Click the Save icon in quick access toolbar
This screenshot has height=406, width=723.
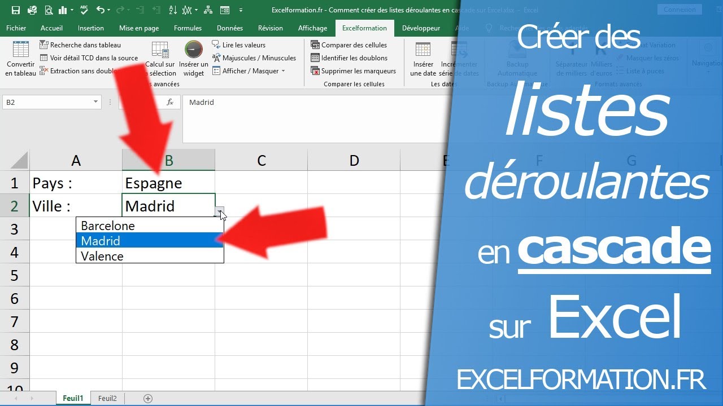tap(15, 10)
